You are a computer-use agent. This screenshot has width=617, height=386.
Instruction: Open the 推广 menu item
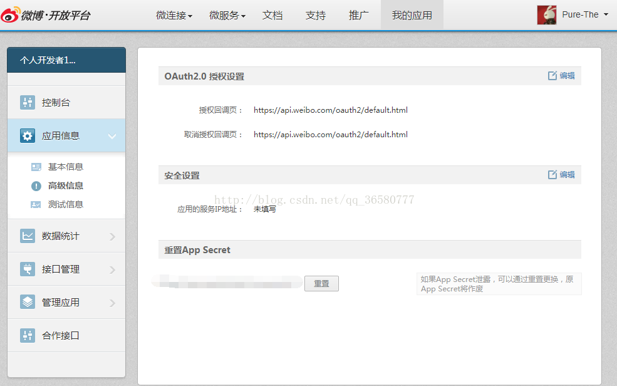[359, 15]
